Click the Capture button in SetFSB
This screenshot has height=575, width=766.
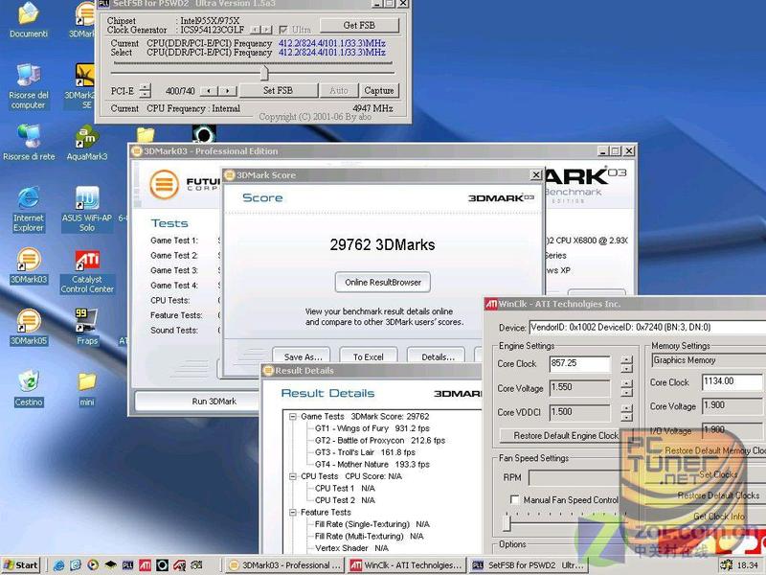(x=378, y=90)
